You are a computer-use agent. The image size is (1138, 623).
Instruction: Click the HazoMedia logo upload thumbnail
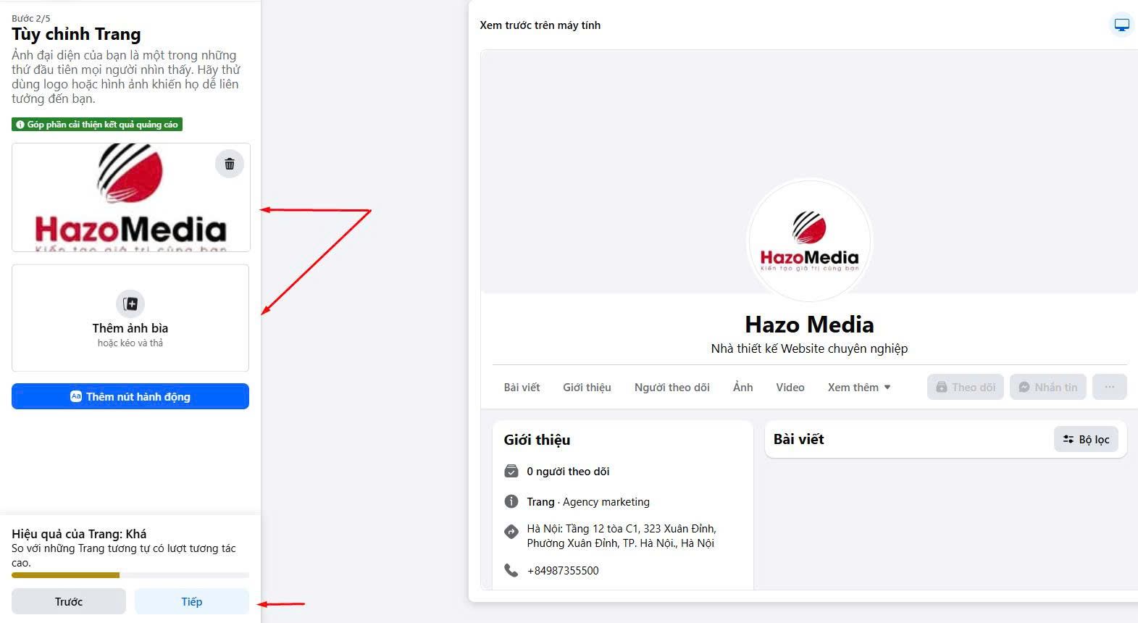[x=131, y=197]
